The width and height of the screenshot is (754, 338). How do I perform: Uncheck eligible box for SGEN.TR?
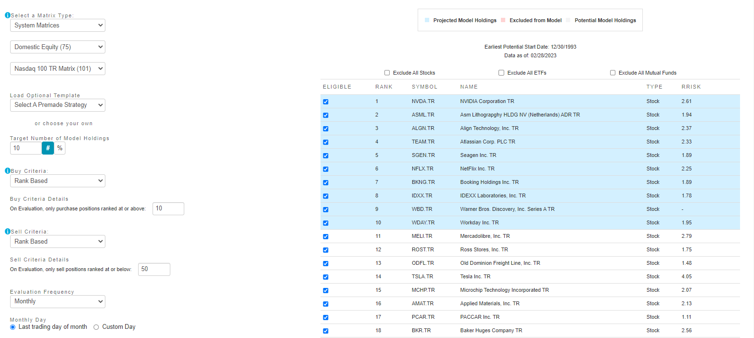(326, 156)
